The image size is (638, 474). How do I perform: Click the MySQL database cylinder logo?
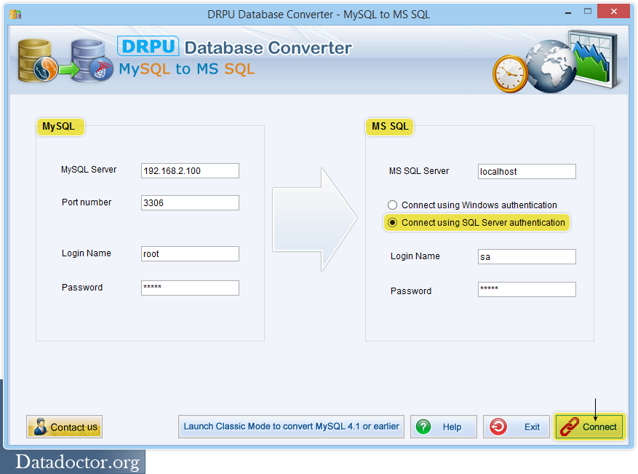[x=36, y=60]
